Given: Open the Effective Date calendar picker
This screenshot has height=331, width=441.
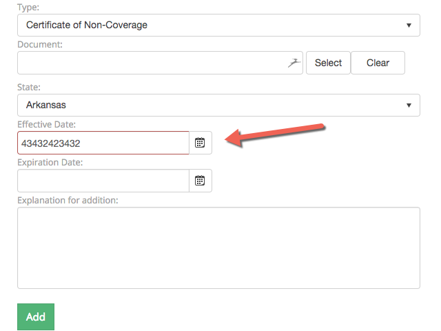Looking at the screenshot, I should (x=200, y=143).
